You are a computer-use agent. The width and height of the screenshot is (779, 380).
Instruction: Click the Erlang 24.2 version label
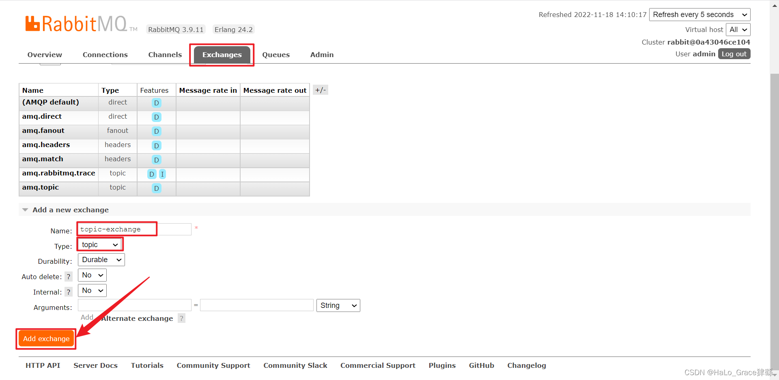pos(234,30)
